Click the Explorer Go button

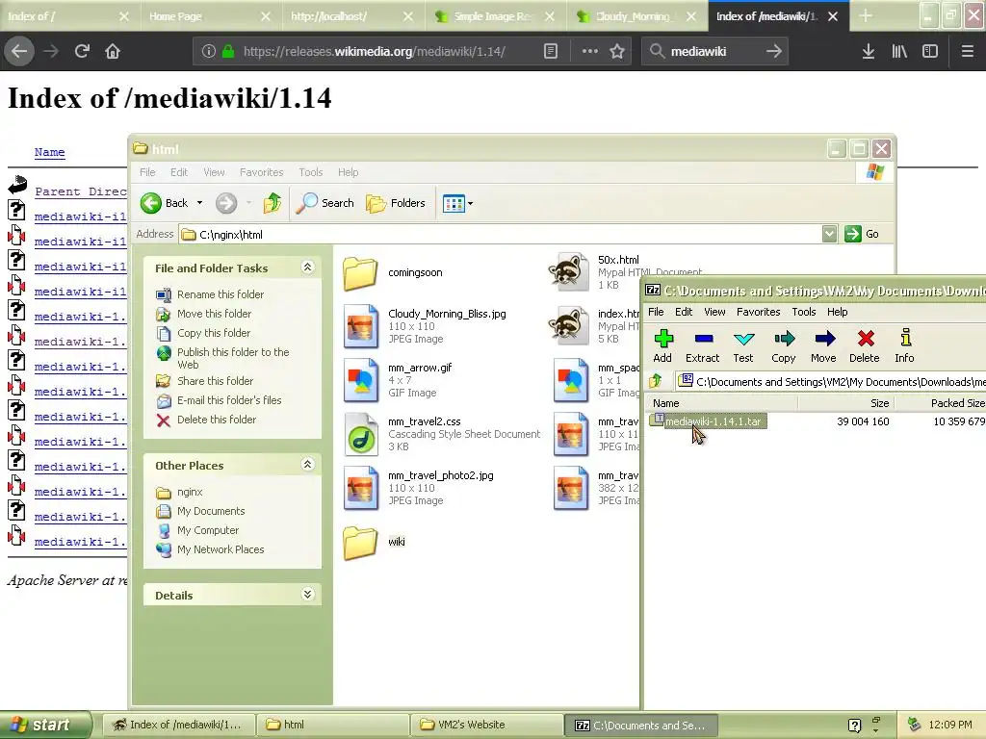[862, 234]
